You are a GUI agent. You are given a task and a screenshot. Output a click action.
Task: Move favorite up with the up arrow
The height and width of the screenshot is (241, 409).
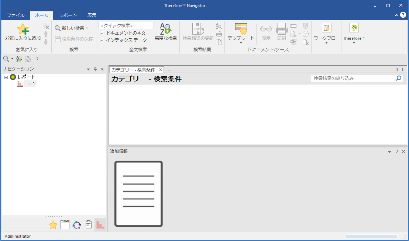(46, 34)
